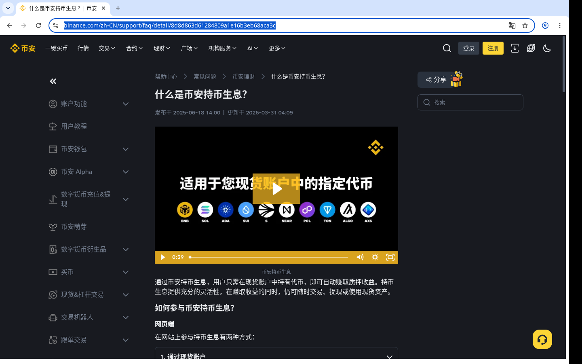
Task: Collapse sidebar with double-arrow icon
Action: click(53, 81)
